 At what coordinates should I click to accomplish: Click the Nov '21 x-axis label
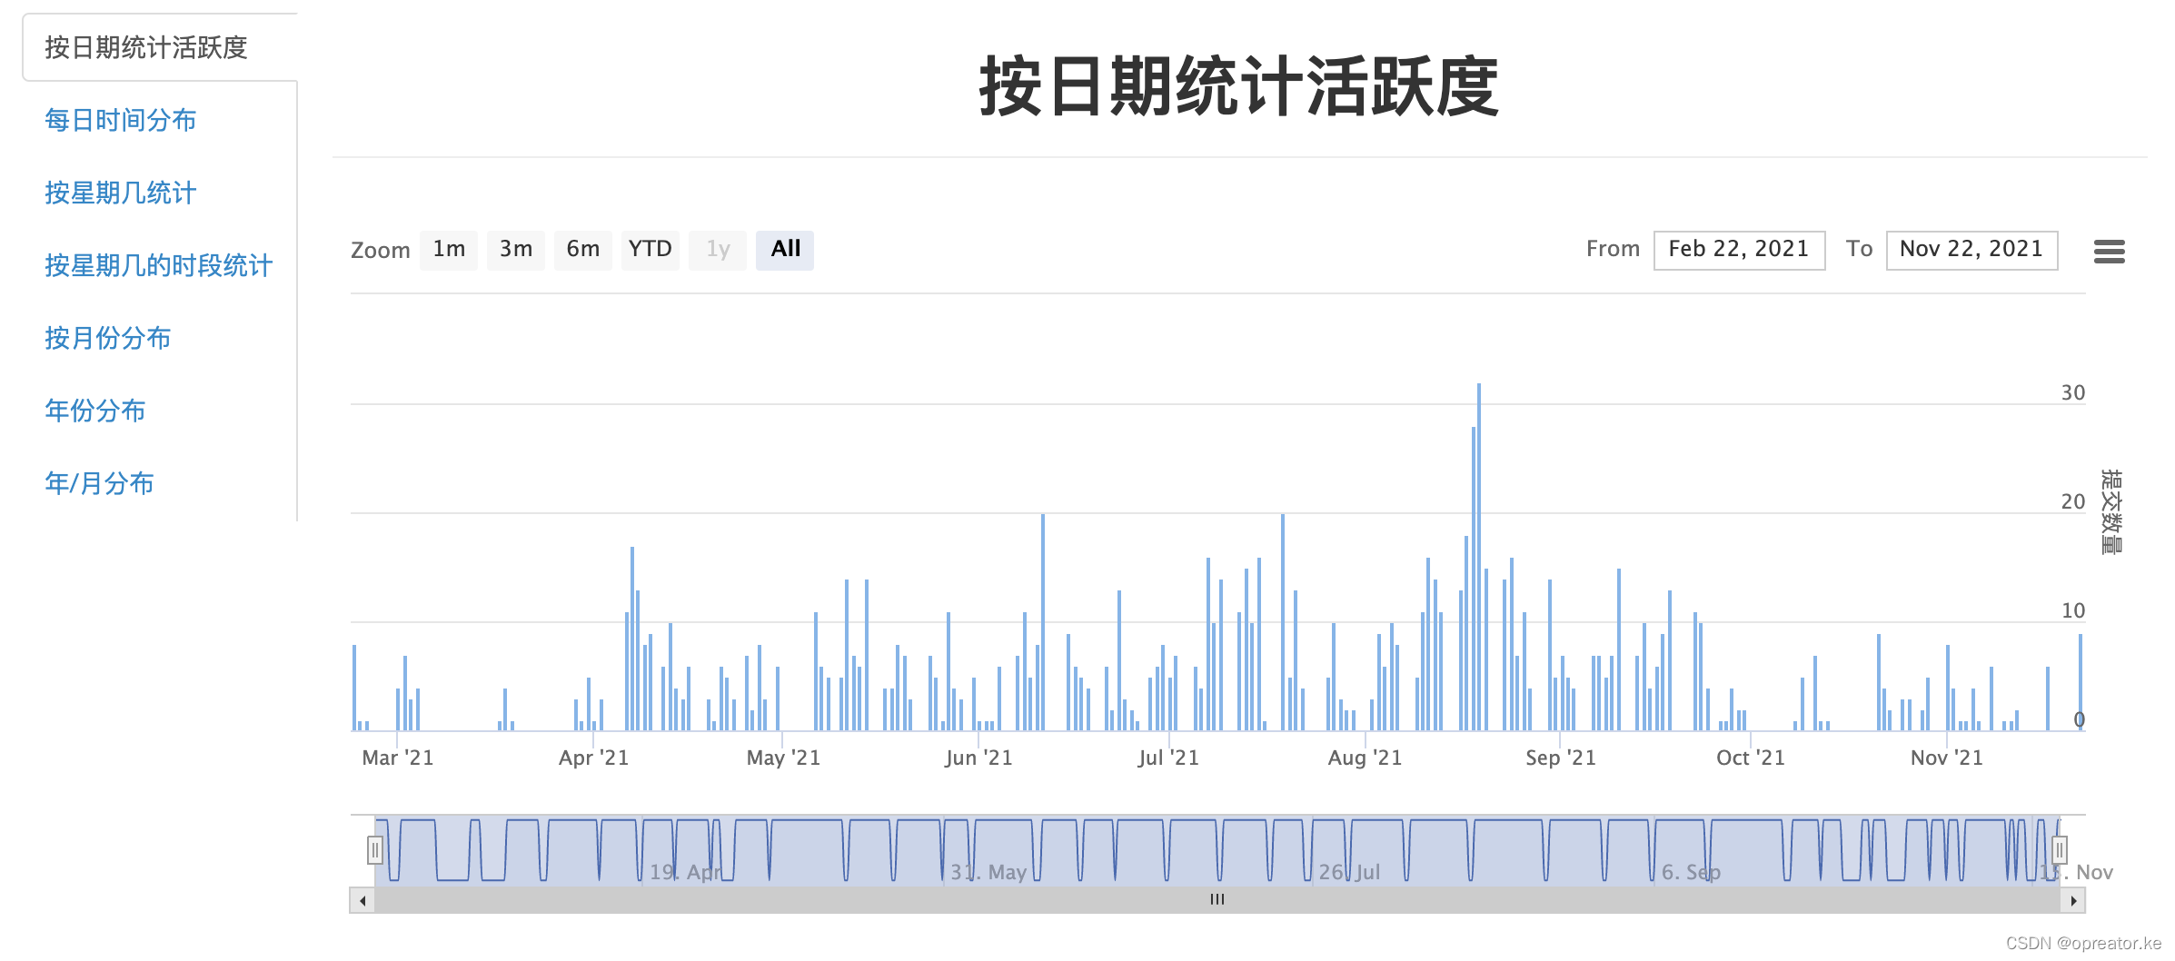[x=1947, y=758]
